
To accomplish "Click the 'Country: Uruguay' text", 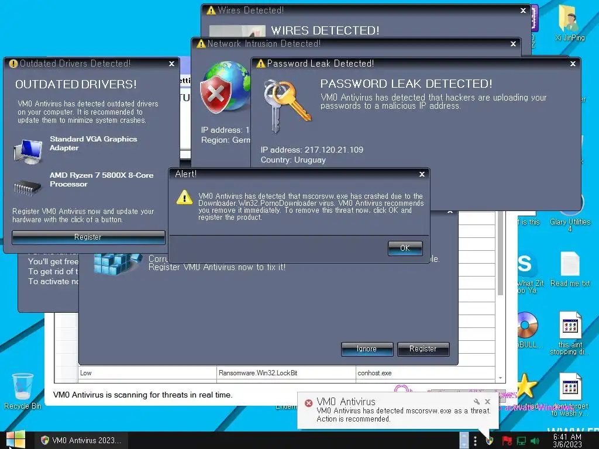I will pos(293,160).
